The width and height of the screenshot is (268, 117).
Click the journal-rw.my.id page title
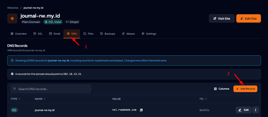pyautogui.click(x=40, y=16)
